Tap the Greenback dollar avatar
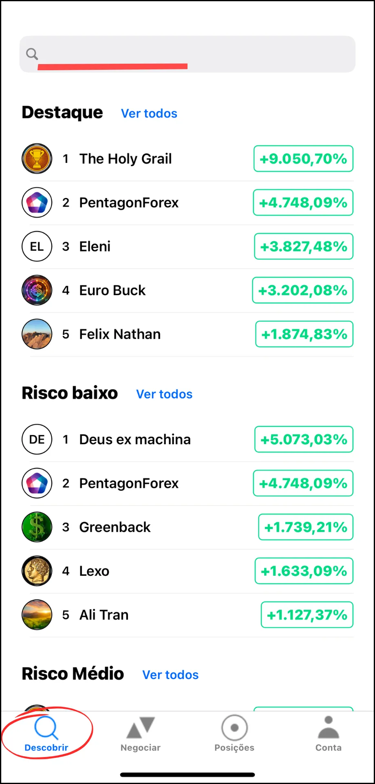 [37, 527]
